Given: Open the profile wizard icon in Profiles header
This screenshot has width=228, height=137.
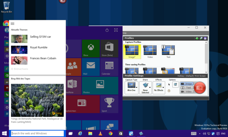Looking at the screenshot, I should [201, 38].
